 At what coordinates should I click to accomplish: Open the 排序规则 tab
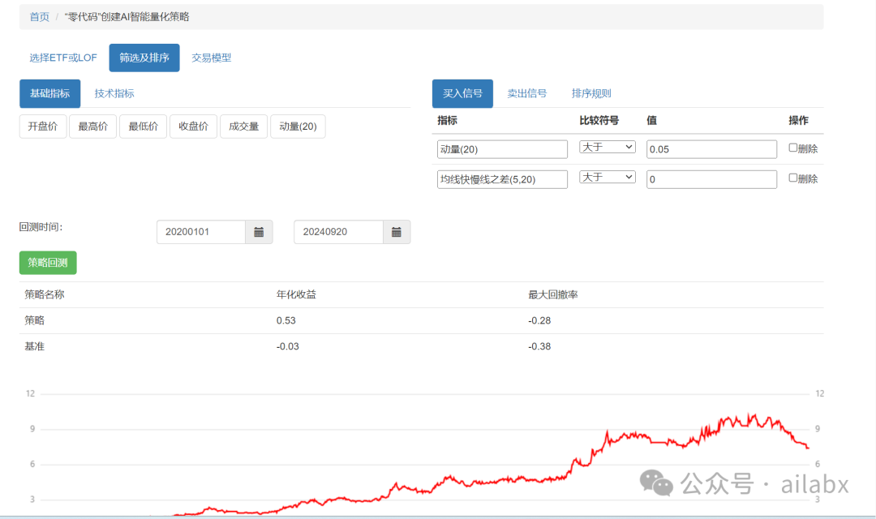(x=591, y=93)
